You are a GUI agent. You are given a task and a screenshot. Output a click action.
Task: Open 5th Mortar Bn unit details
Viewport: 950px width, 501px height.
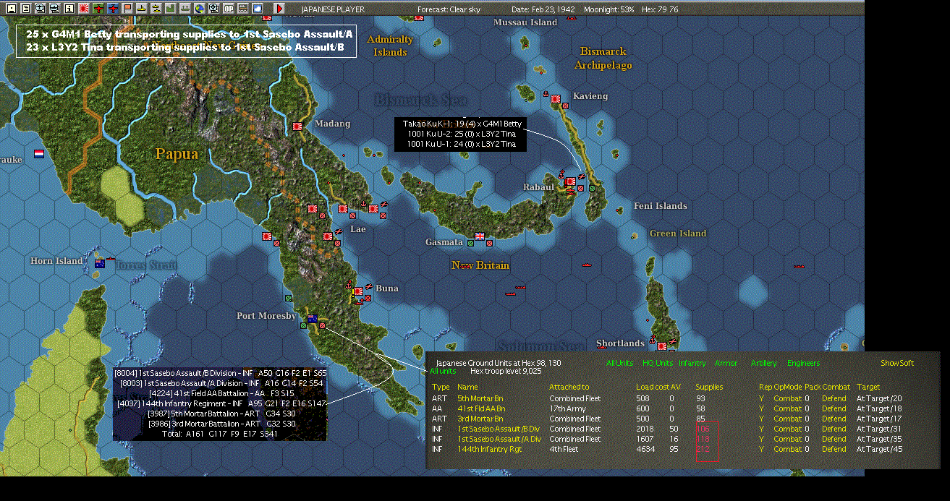[x=481, y=398]
